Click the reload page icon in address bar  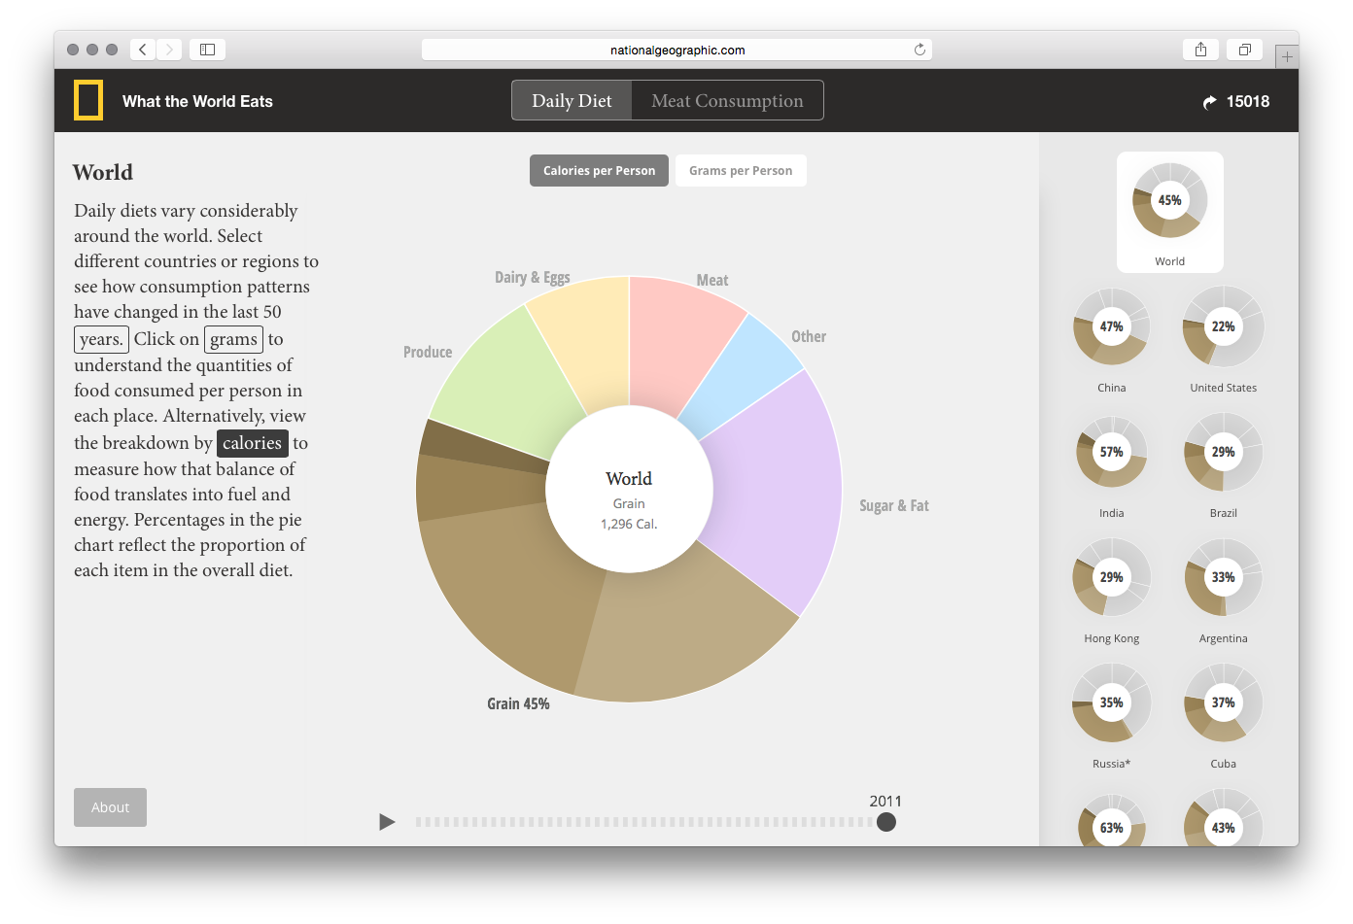coord(919,50)
